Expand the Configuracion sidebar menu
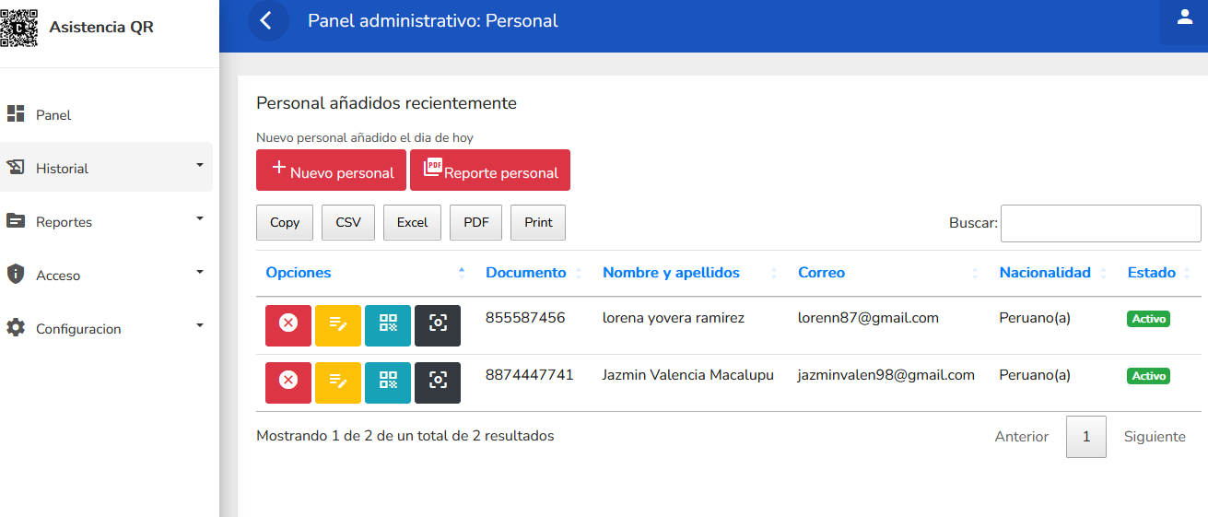The width and height of the screenshot is (1208, 517). click(106, 328)
